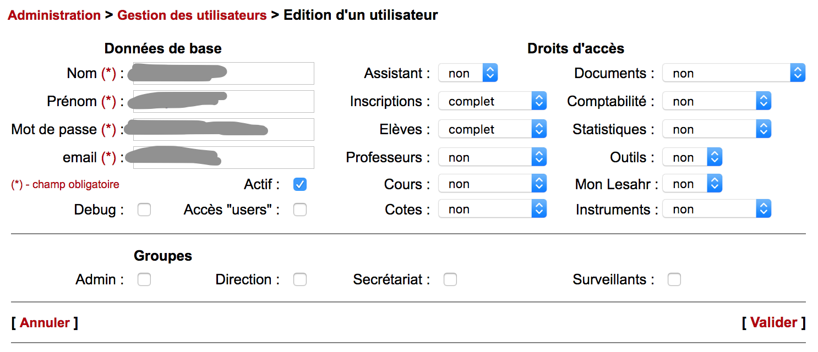Select the Surveillants group checkbox
818x352 pixels.
click(674, 280)
